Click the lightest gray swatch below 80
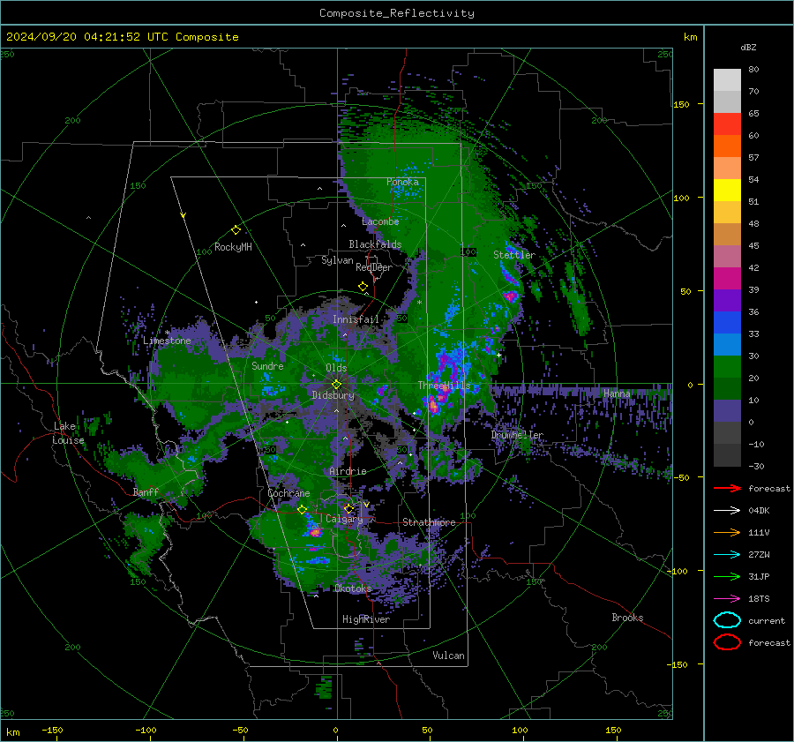 point(727,80)
